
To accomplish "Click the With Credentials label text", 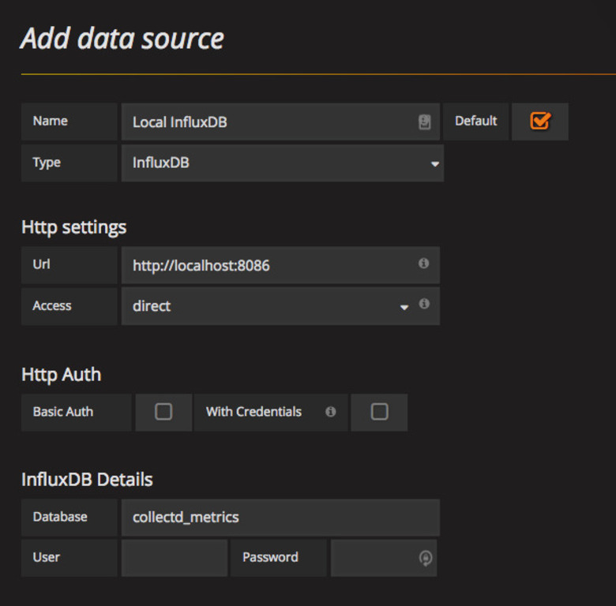I will (x=254, y=412).
